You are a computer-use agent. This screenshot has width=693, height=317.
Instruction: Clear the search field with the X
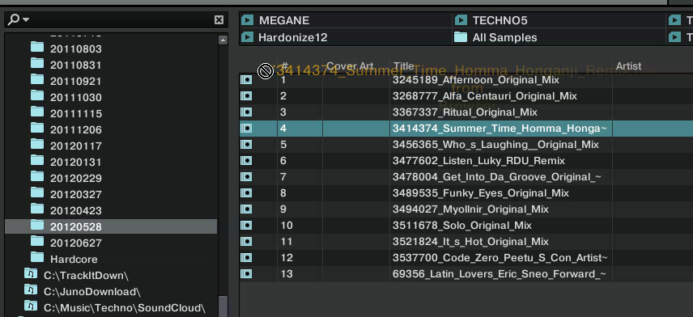coord(219,20)
